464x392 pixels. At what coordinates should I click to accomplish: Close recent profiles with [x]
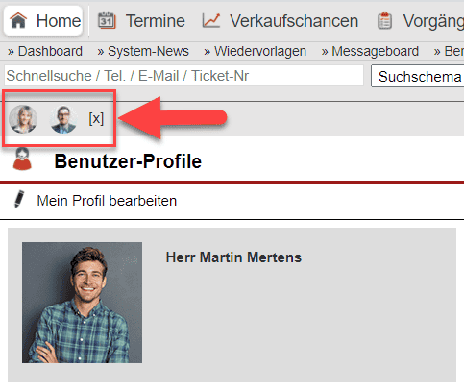pyautogui.click(x=96, y=119)
